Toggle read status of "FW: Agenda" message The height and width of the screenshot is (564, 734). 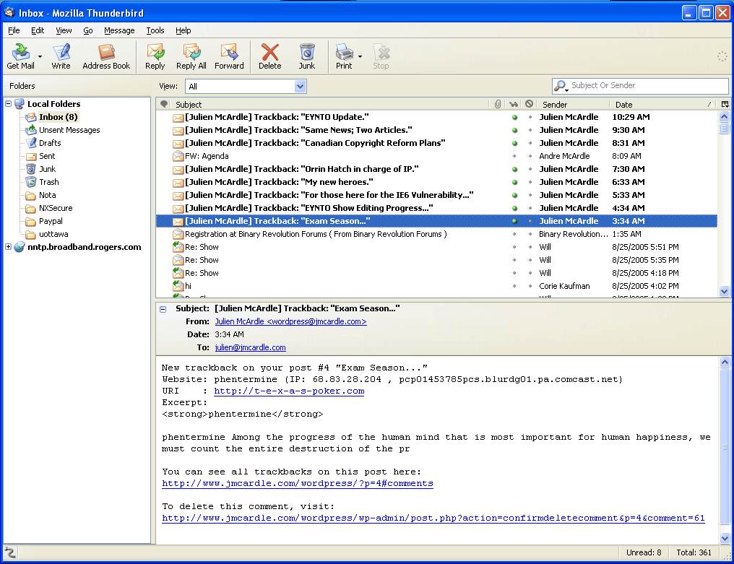coord(514,156)
